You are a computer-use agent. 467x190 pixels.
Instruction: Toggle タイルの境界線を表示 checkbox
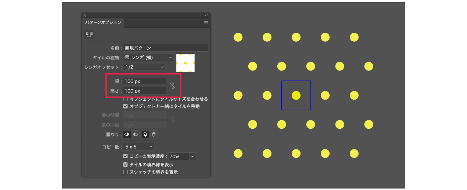(126, 165)
